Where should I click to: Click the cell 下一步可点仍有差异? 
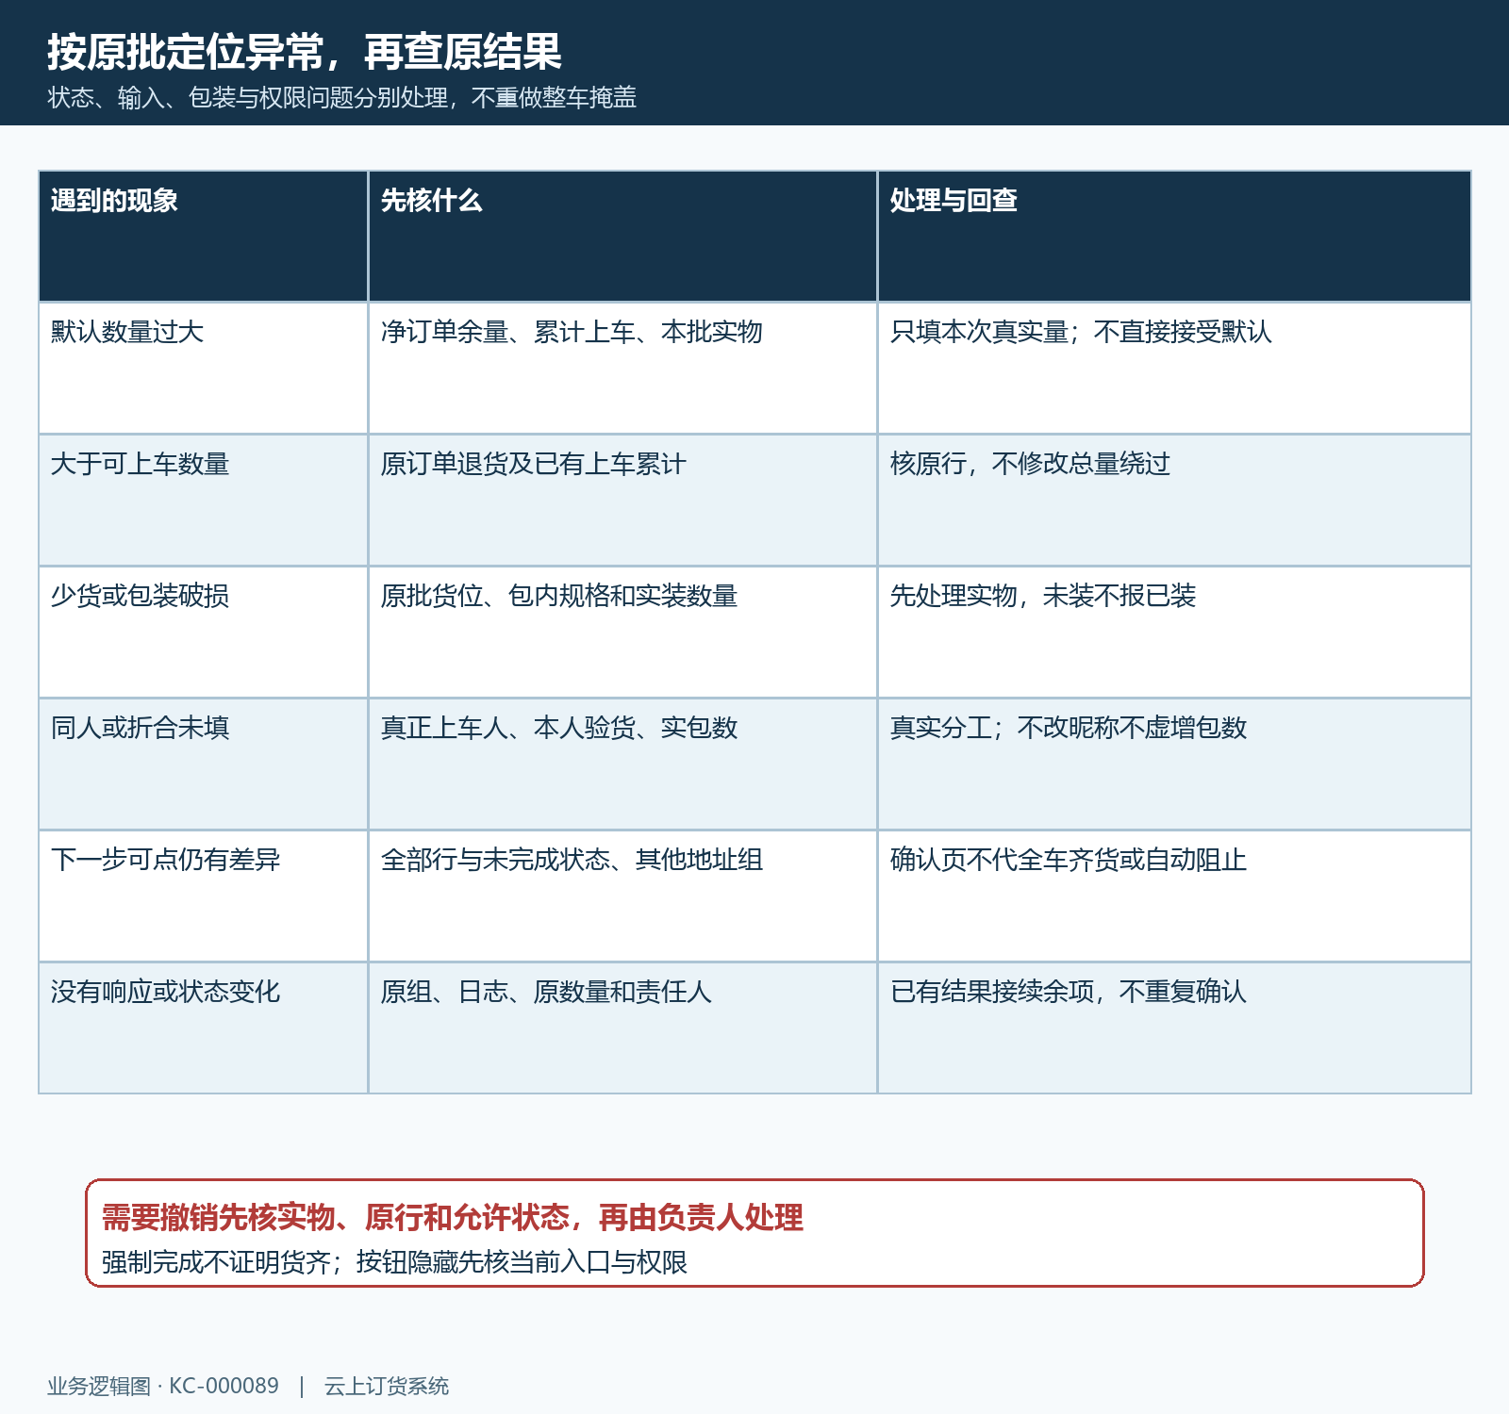(x=203, y=896)
